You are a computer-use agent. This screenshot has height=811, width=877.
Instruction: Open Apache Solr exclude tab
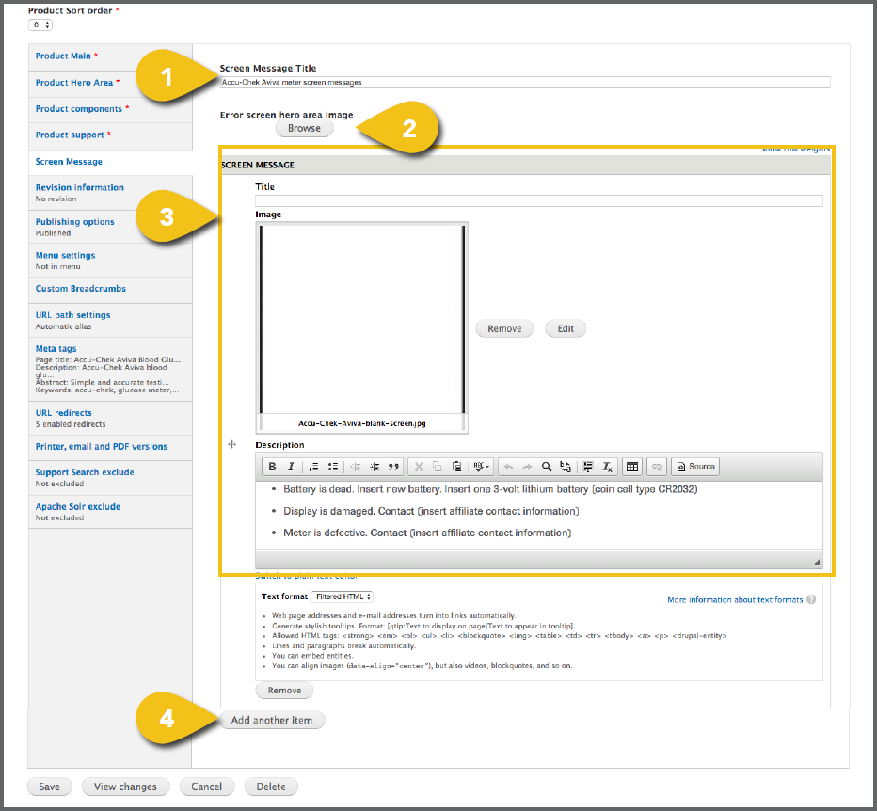coord(110,511)
